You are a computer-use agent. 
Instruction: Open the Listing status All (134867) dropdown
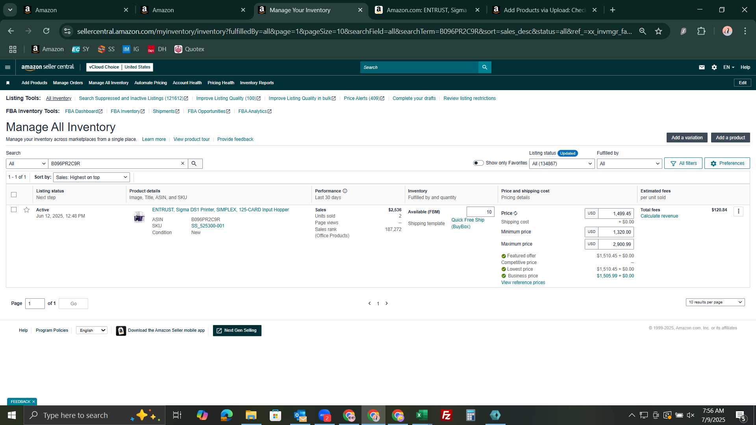click(x=561, y=163)
